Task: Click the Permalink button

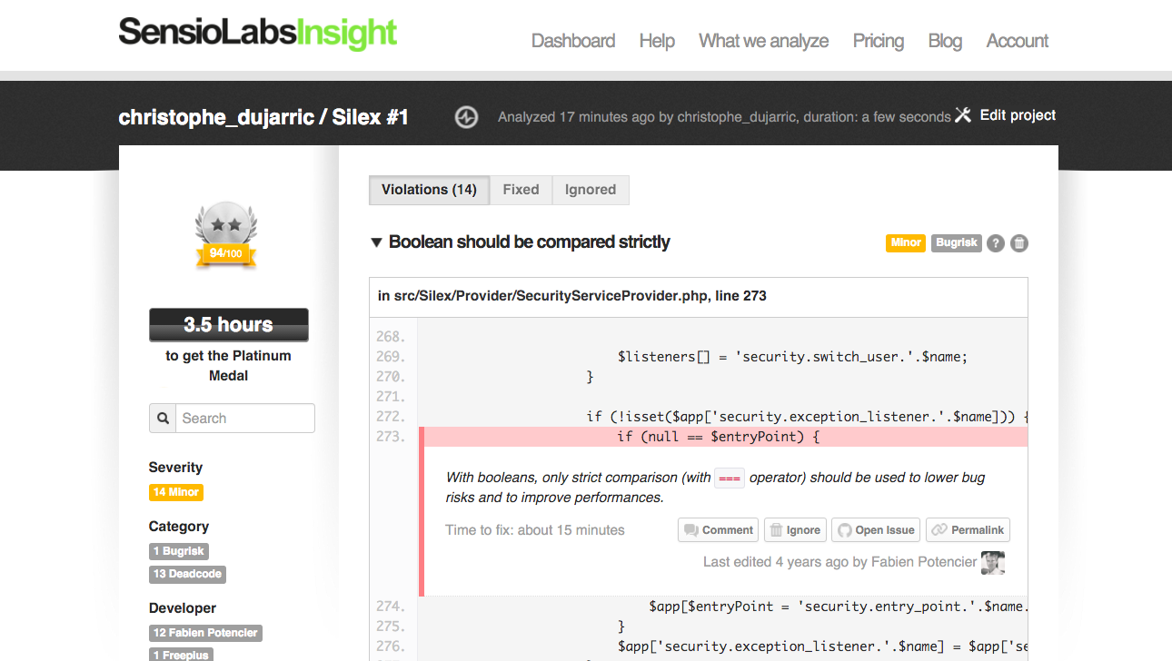Action: [x=968, y=530]
